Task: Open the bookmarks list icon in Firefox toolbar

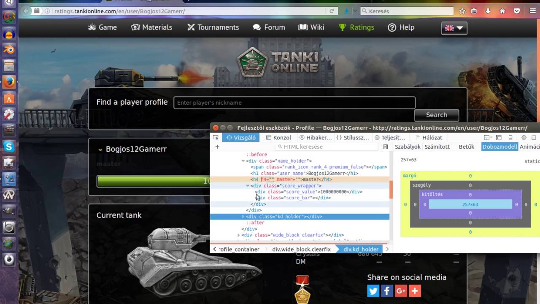Action: (474, 11)
